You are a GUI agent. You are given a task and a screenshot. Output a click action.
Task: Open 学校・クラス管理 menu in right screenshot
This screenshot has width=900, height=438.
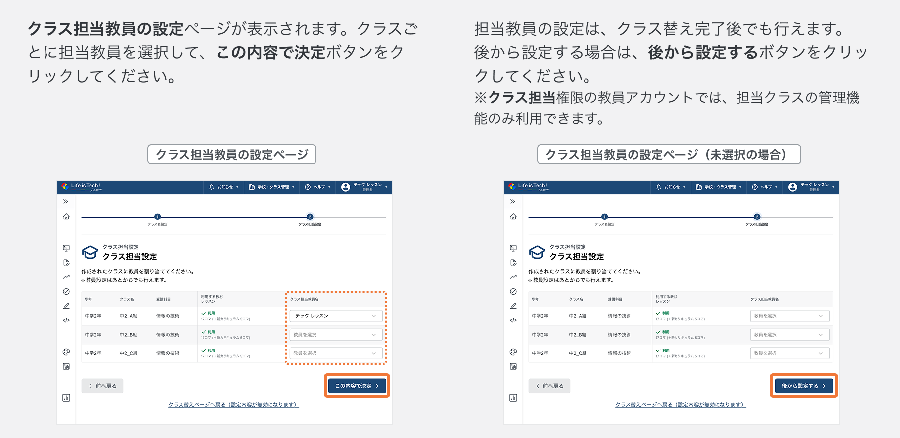tap(719, 187)
